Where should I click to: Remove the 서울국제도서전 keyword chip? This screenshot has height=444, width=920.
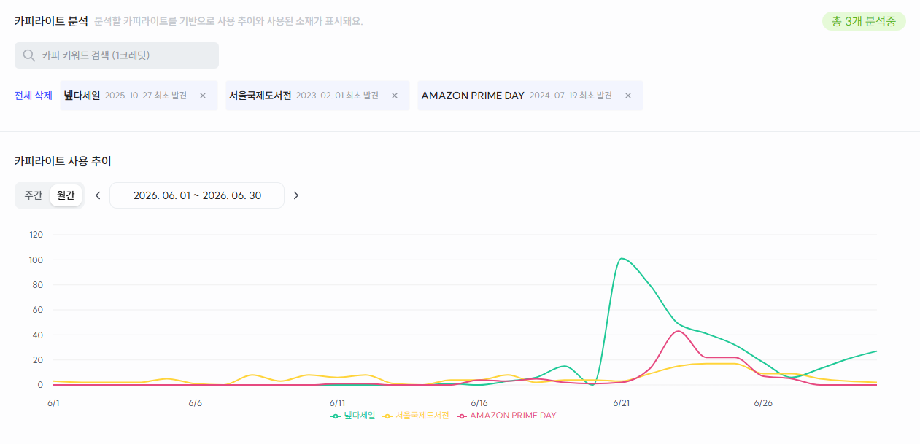[395, 96]
